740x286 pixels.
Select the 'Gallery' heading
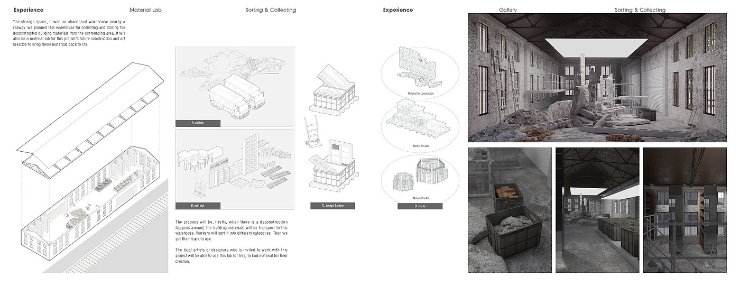tap(508, 10)
